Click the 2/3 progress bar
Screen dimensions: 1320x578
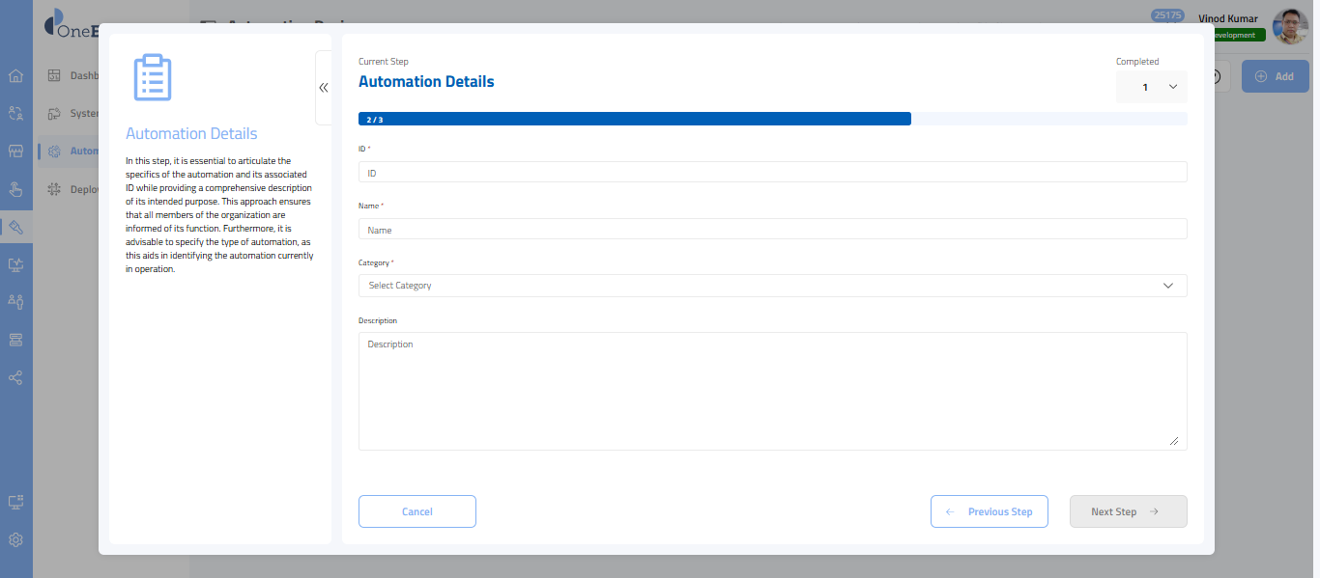(x=772, y=119)
